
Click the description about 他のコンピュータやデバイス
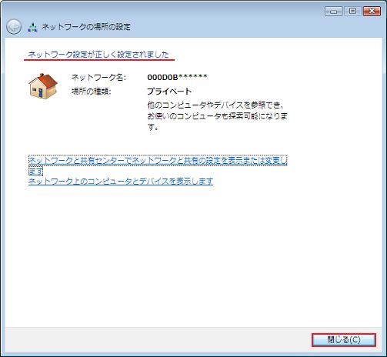(x=217, y=116)
